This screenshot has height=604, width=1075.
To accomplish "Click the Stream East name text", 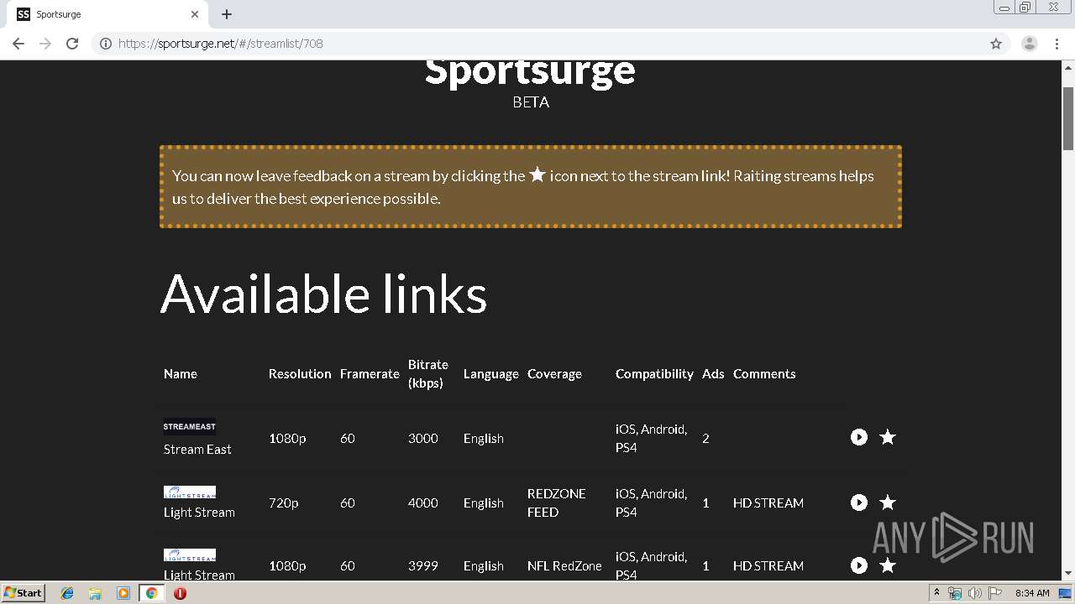I will [197, 450].
